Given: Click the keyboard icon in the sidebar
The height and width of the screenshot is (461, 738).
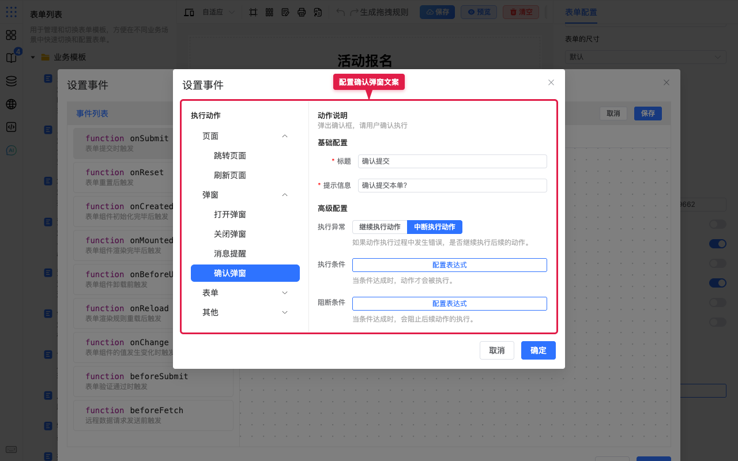Looking at the screenshot, I should pos(11,449).
